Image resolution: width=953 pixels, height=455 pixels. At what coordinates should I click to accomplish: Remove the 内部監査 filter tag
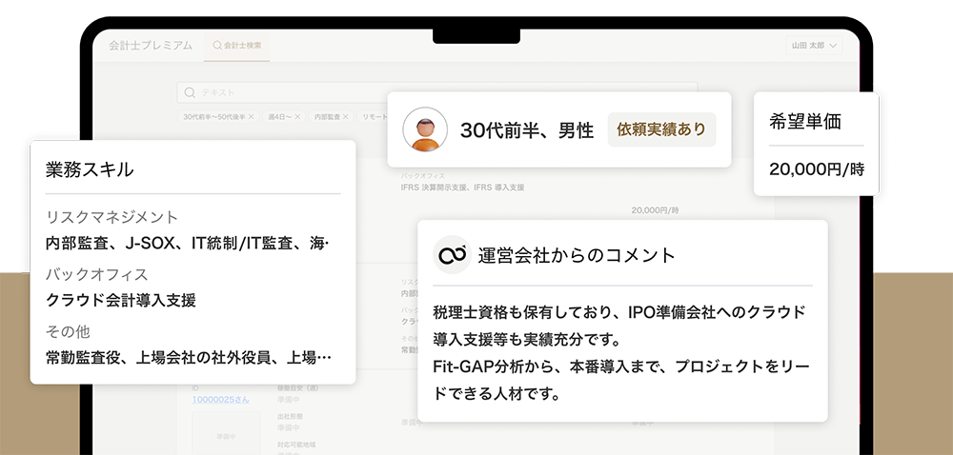pyautogui.click(x=345, y=116)
